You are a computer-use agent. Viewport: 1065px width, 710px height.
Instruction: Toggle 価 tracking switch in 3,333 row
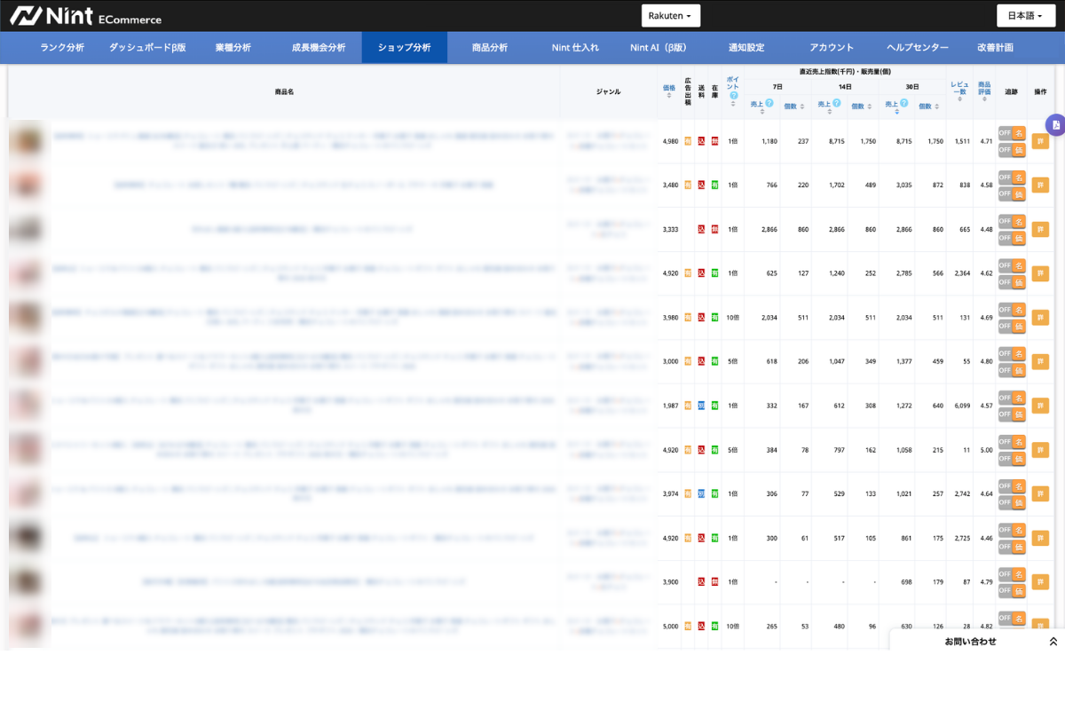tap(1012, 238)
